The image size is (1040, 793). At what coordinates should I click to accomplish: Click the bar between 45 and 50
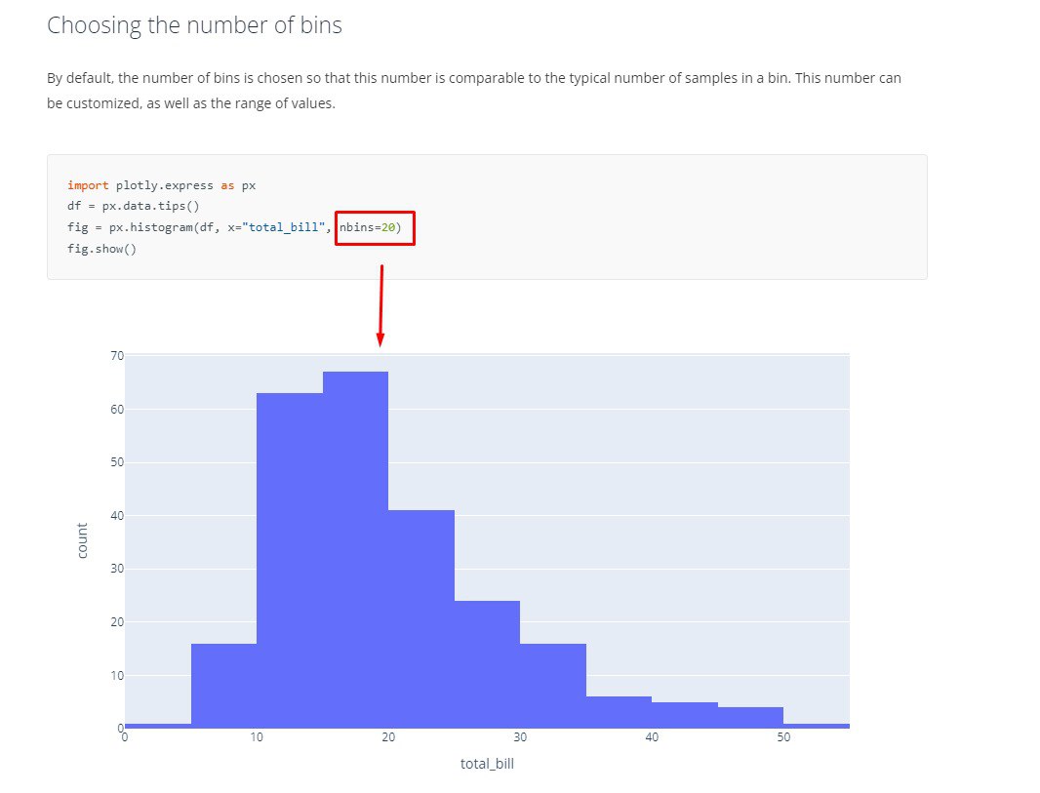[x=751, y=718]
